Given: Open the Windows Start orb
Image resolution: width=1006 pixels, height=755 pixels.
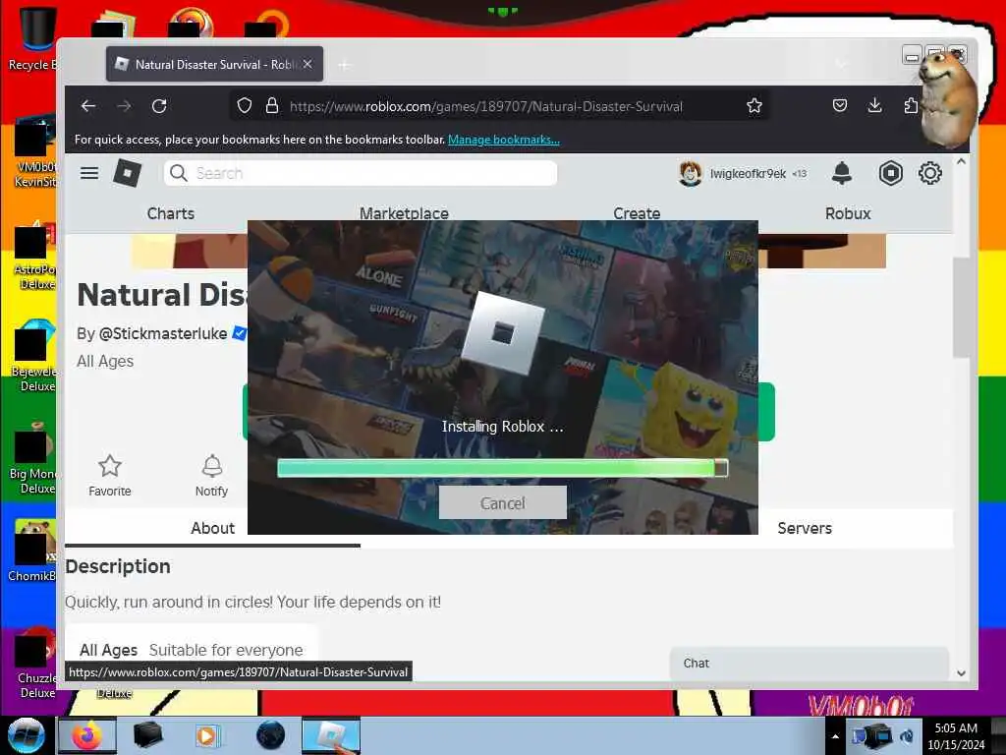Looking at the screenshot, I should click(x=25, y=735).
